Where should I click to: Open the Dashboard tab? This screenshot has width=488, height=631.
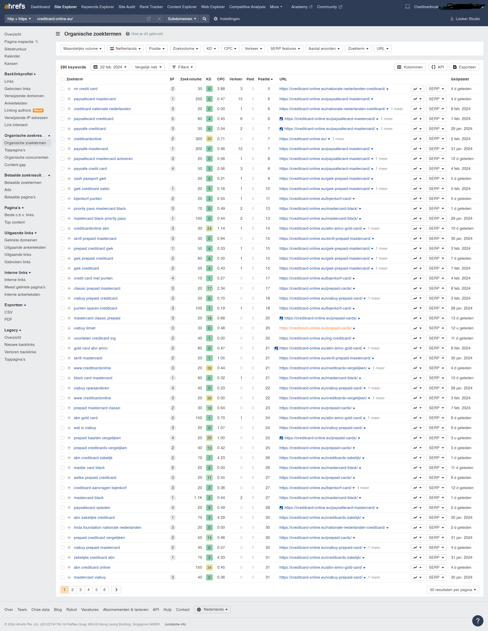[x=40, y=7]
